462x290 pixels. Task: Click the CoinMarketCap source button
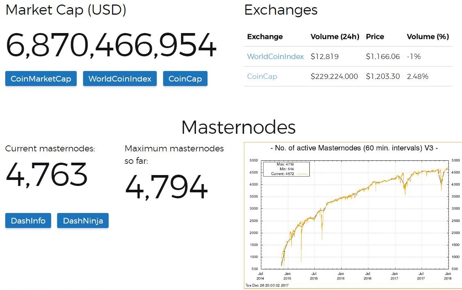tap(41, 79)
